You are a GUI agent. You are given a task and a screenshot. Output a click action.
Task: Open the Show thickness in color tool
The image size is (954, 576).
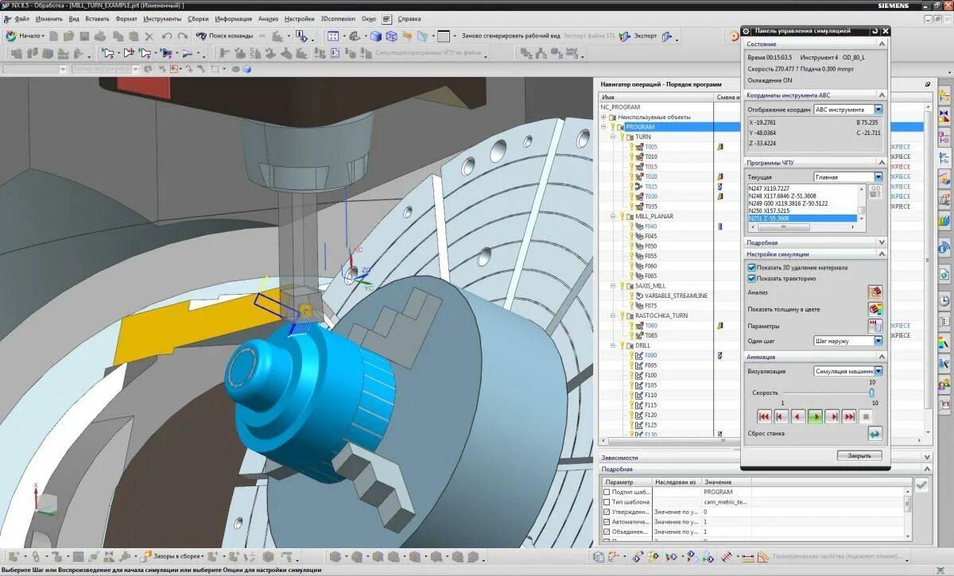tap(876, 309)
